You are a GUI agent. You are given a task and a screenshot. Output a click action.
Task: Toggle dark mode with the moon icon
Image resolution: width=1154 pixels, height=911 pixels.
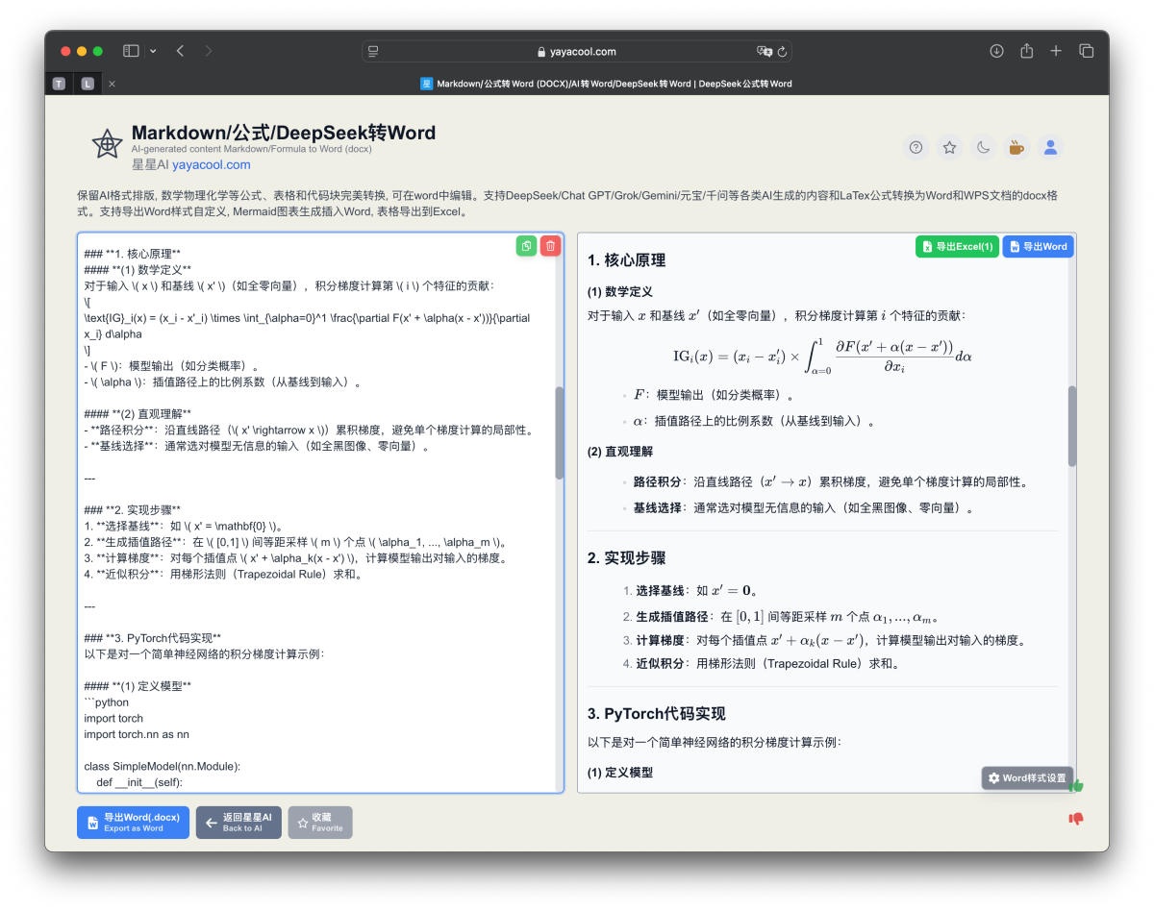[x=983, y=147]
